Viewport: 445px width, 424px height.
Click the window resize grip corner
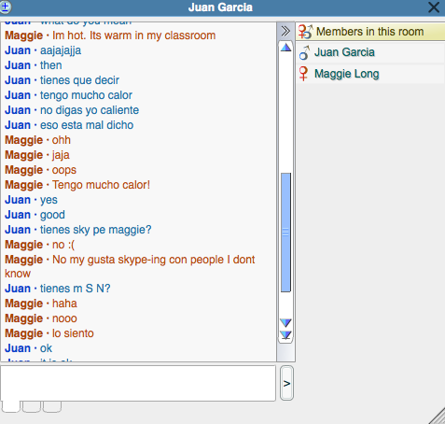[438, 417]
